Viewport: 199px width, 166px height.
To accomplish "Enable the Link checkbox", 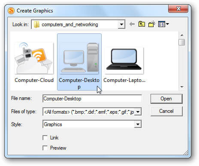I will click(x=45, y=138).
